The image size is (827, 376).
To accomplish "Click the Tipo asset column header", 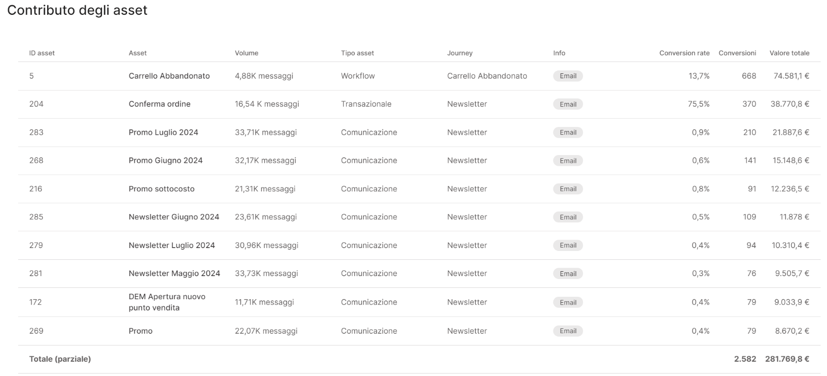I will 358,53.
